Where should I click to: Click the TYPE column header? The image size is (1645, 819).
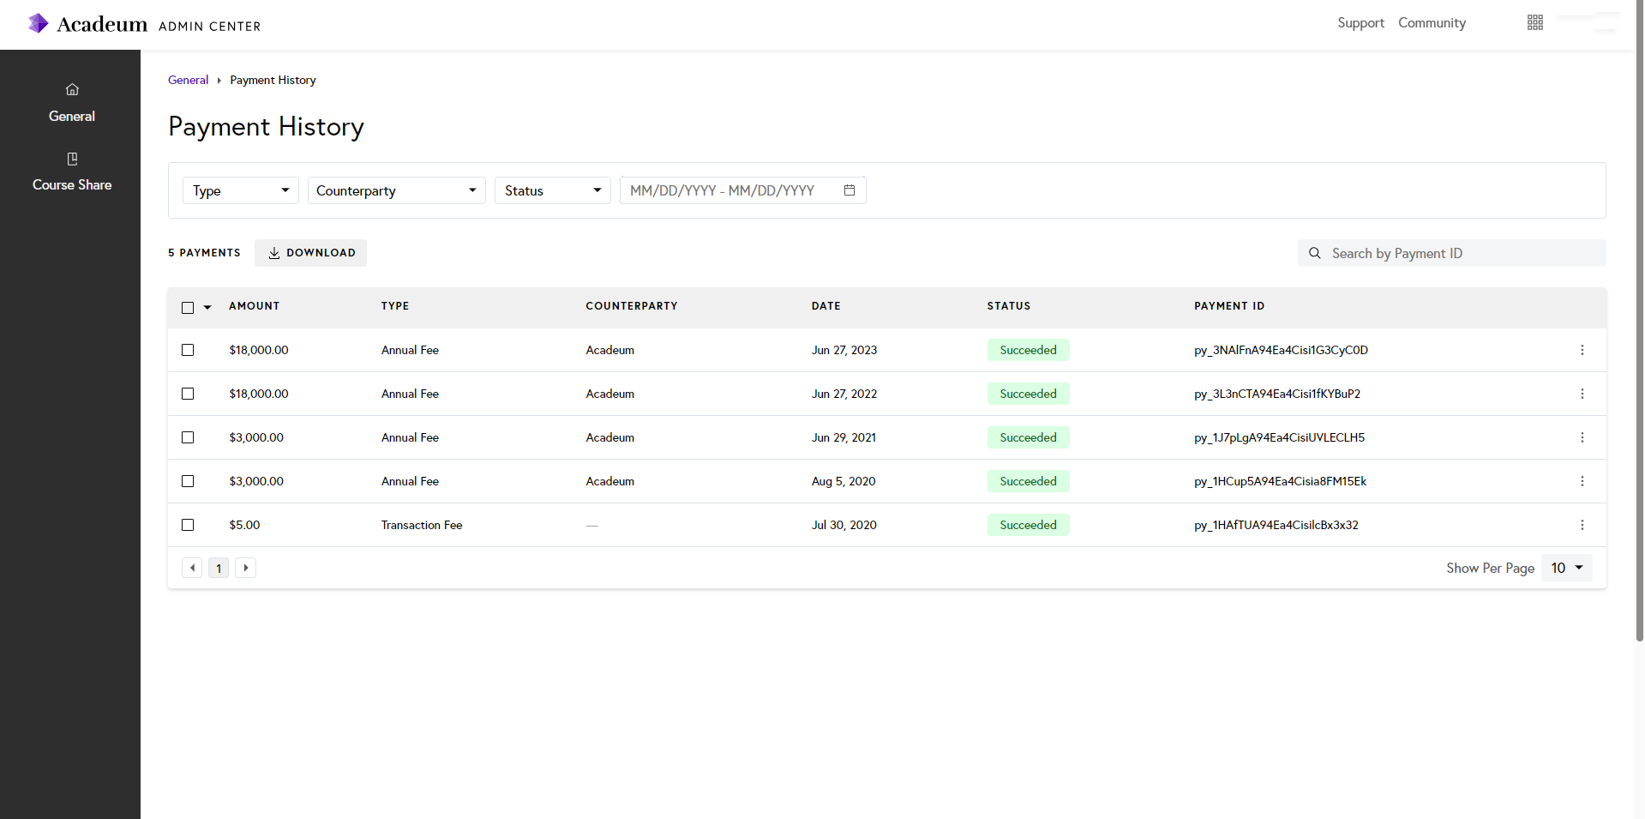tap(395, 306)
